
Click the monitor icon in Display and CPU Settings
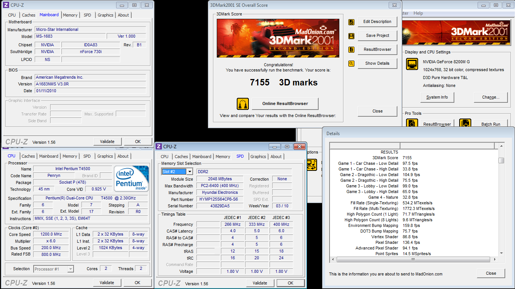(412, 64)
